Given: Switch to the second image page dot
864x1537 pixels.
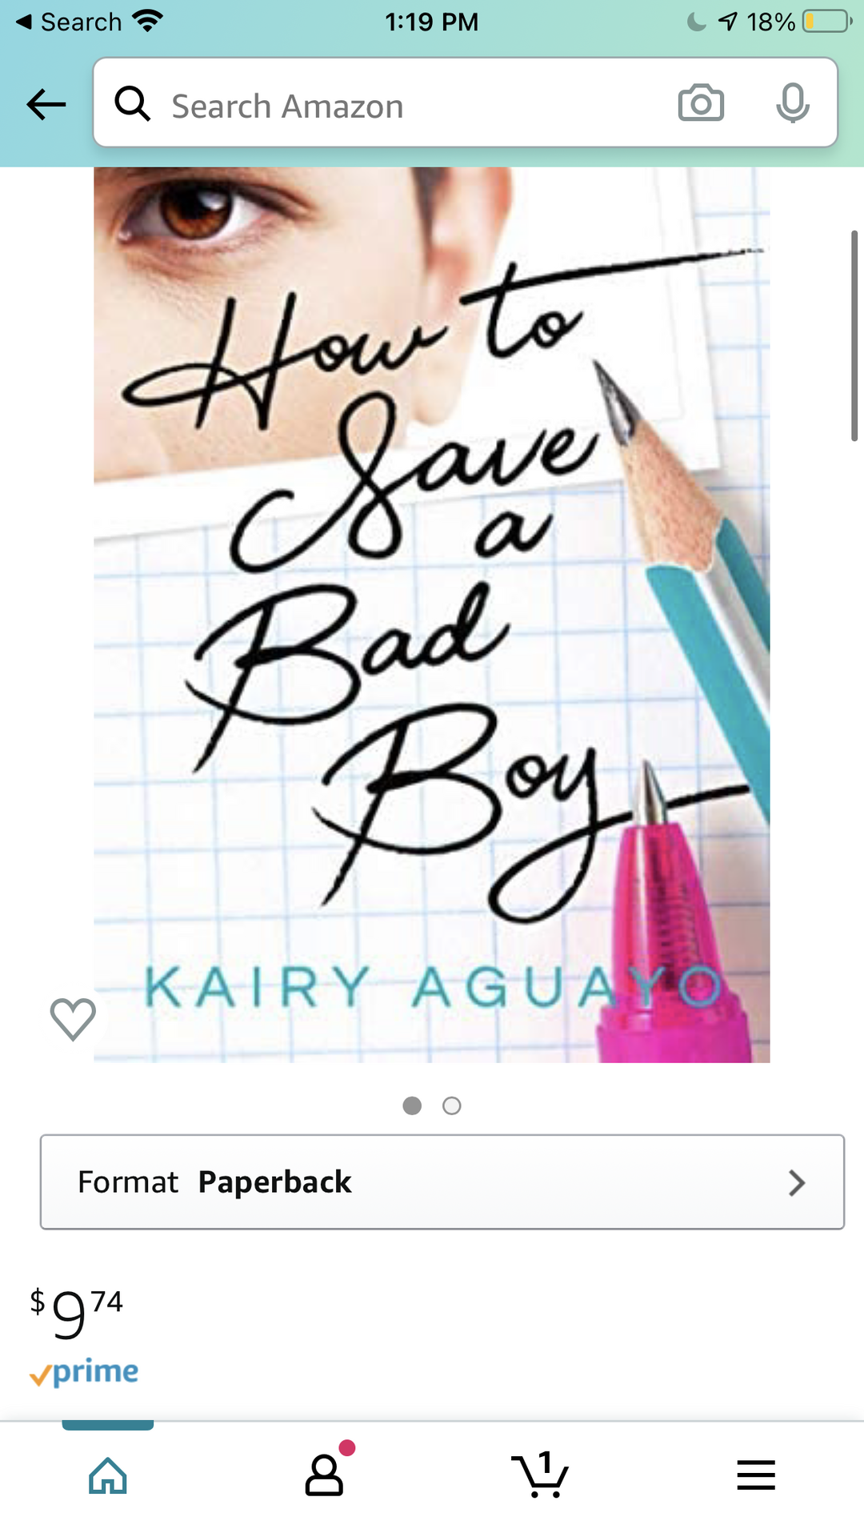Looking at the screenshot, I should (x=452, y=1106).
